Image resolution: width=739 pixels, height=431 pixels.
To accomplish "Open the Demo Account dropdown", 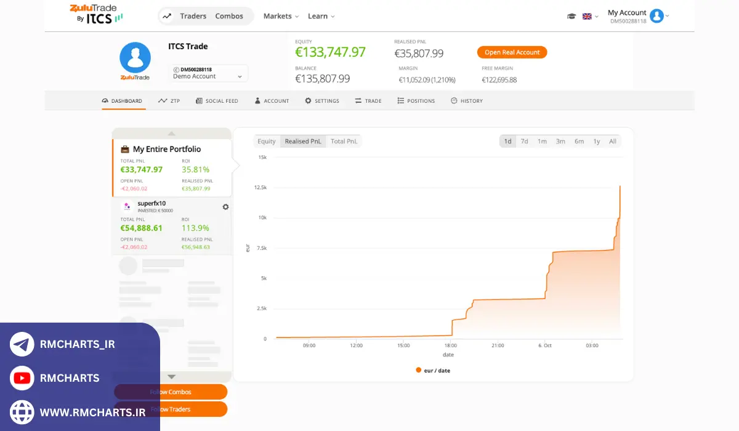I will [208, 74].
